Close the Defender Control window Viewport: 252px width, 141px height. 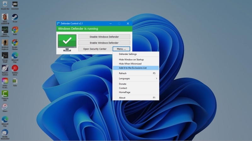[128, 23]
